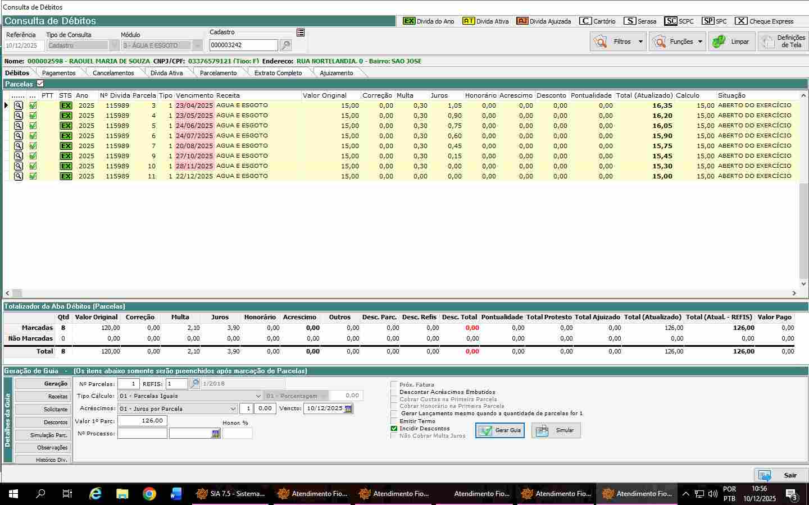This screenshot has width=809, height=505.
Task: Toggle the Parcelas select-all checkbox
Action: click(40, 84)
